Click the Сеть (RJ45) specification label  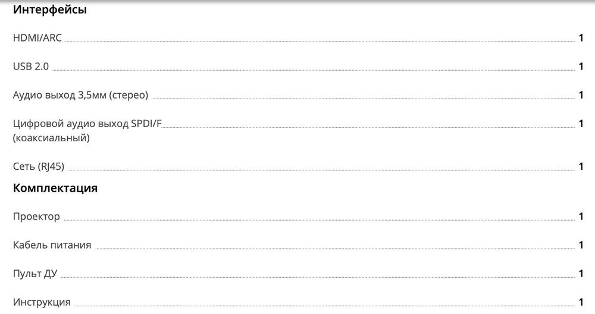tap(38, 167)
